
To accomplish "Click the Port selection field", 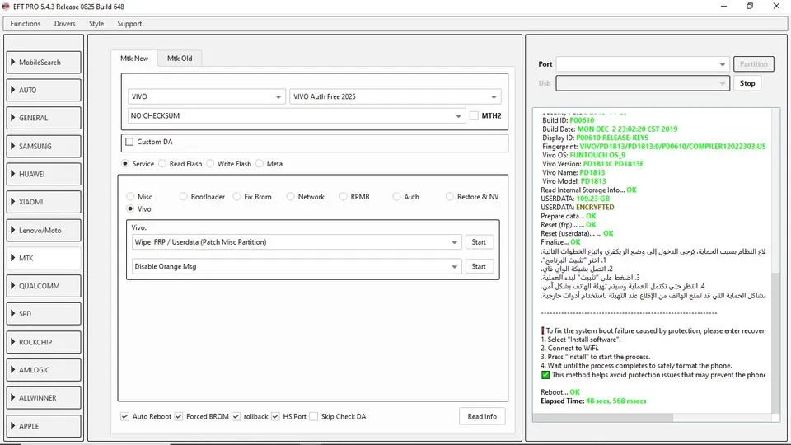I will pyautogui.click(x=642, y=64).
